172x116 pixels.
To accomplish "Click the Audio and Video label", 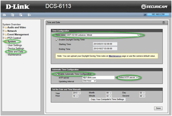I will 17,28.
